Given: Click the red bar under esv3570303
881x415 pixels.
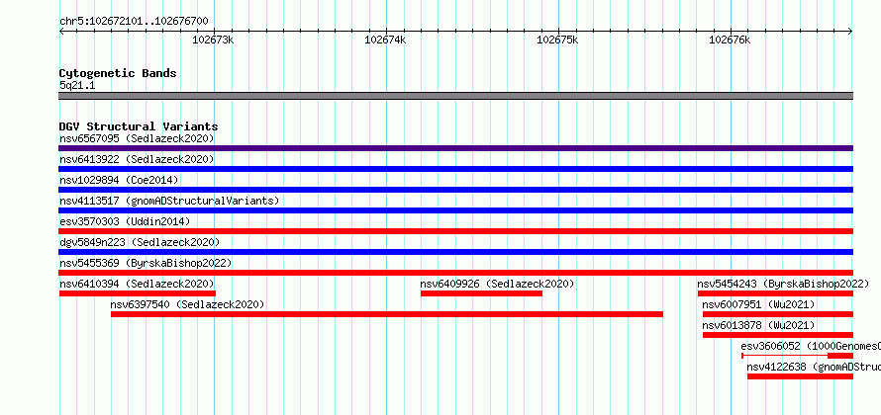Looking at the screenshot, I should point(455,231).
